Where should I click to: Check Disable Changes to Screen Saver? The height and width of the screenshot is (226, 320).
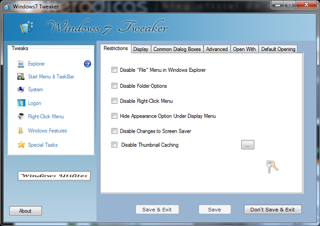114,131
